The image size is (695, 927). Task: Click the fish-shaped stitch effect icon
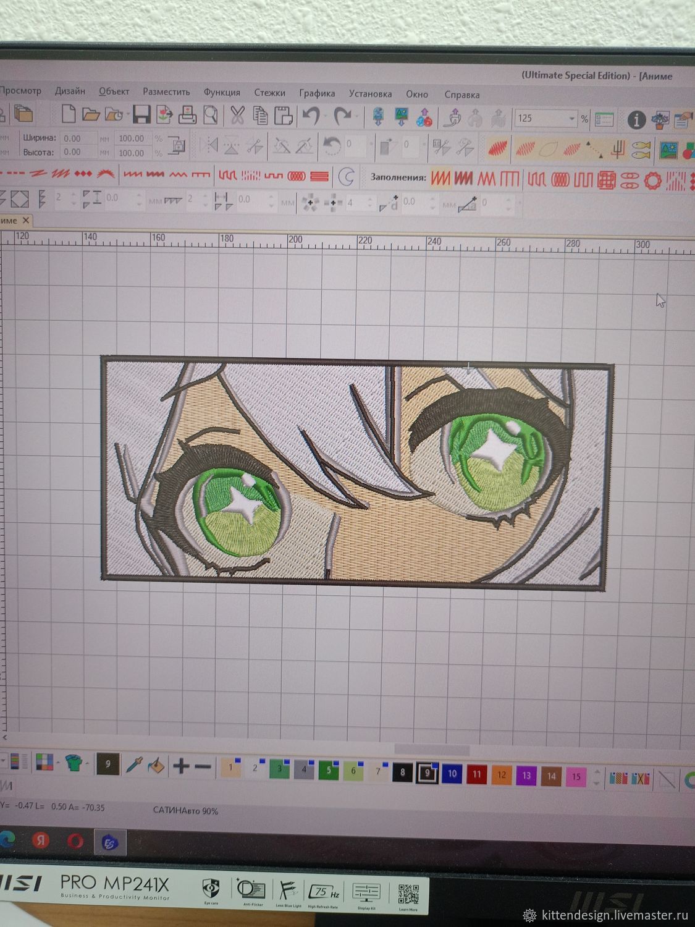click(x=641, y=148)
